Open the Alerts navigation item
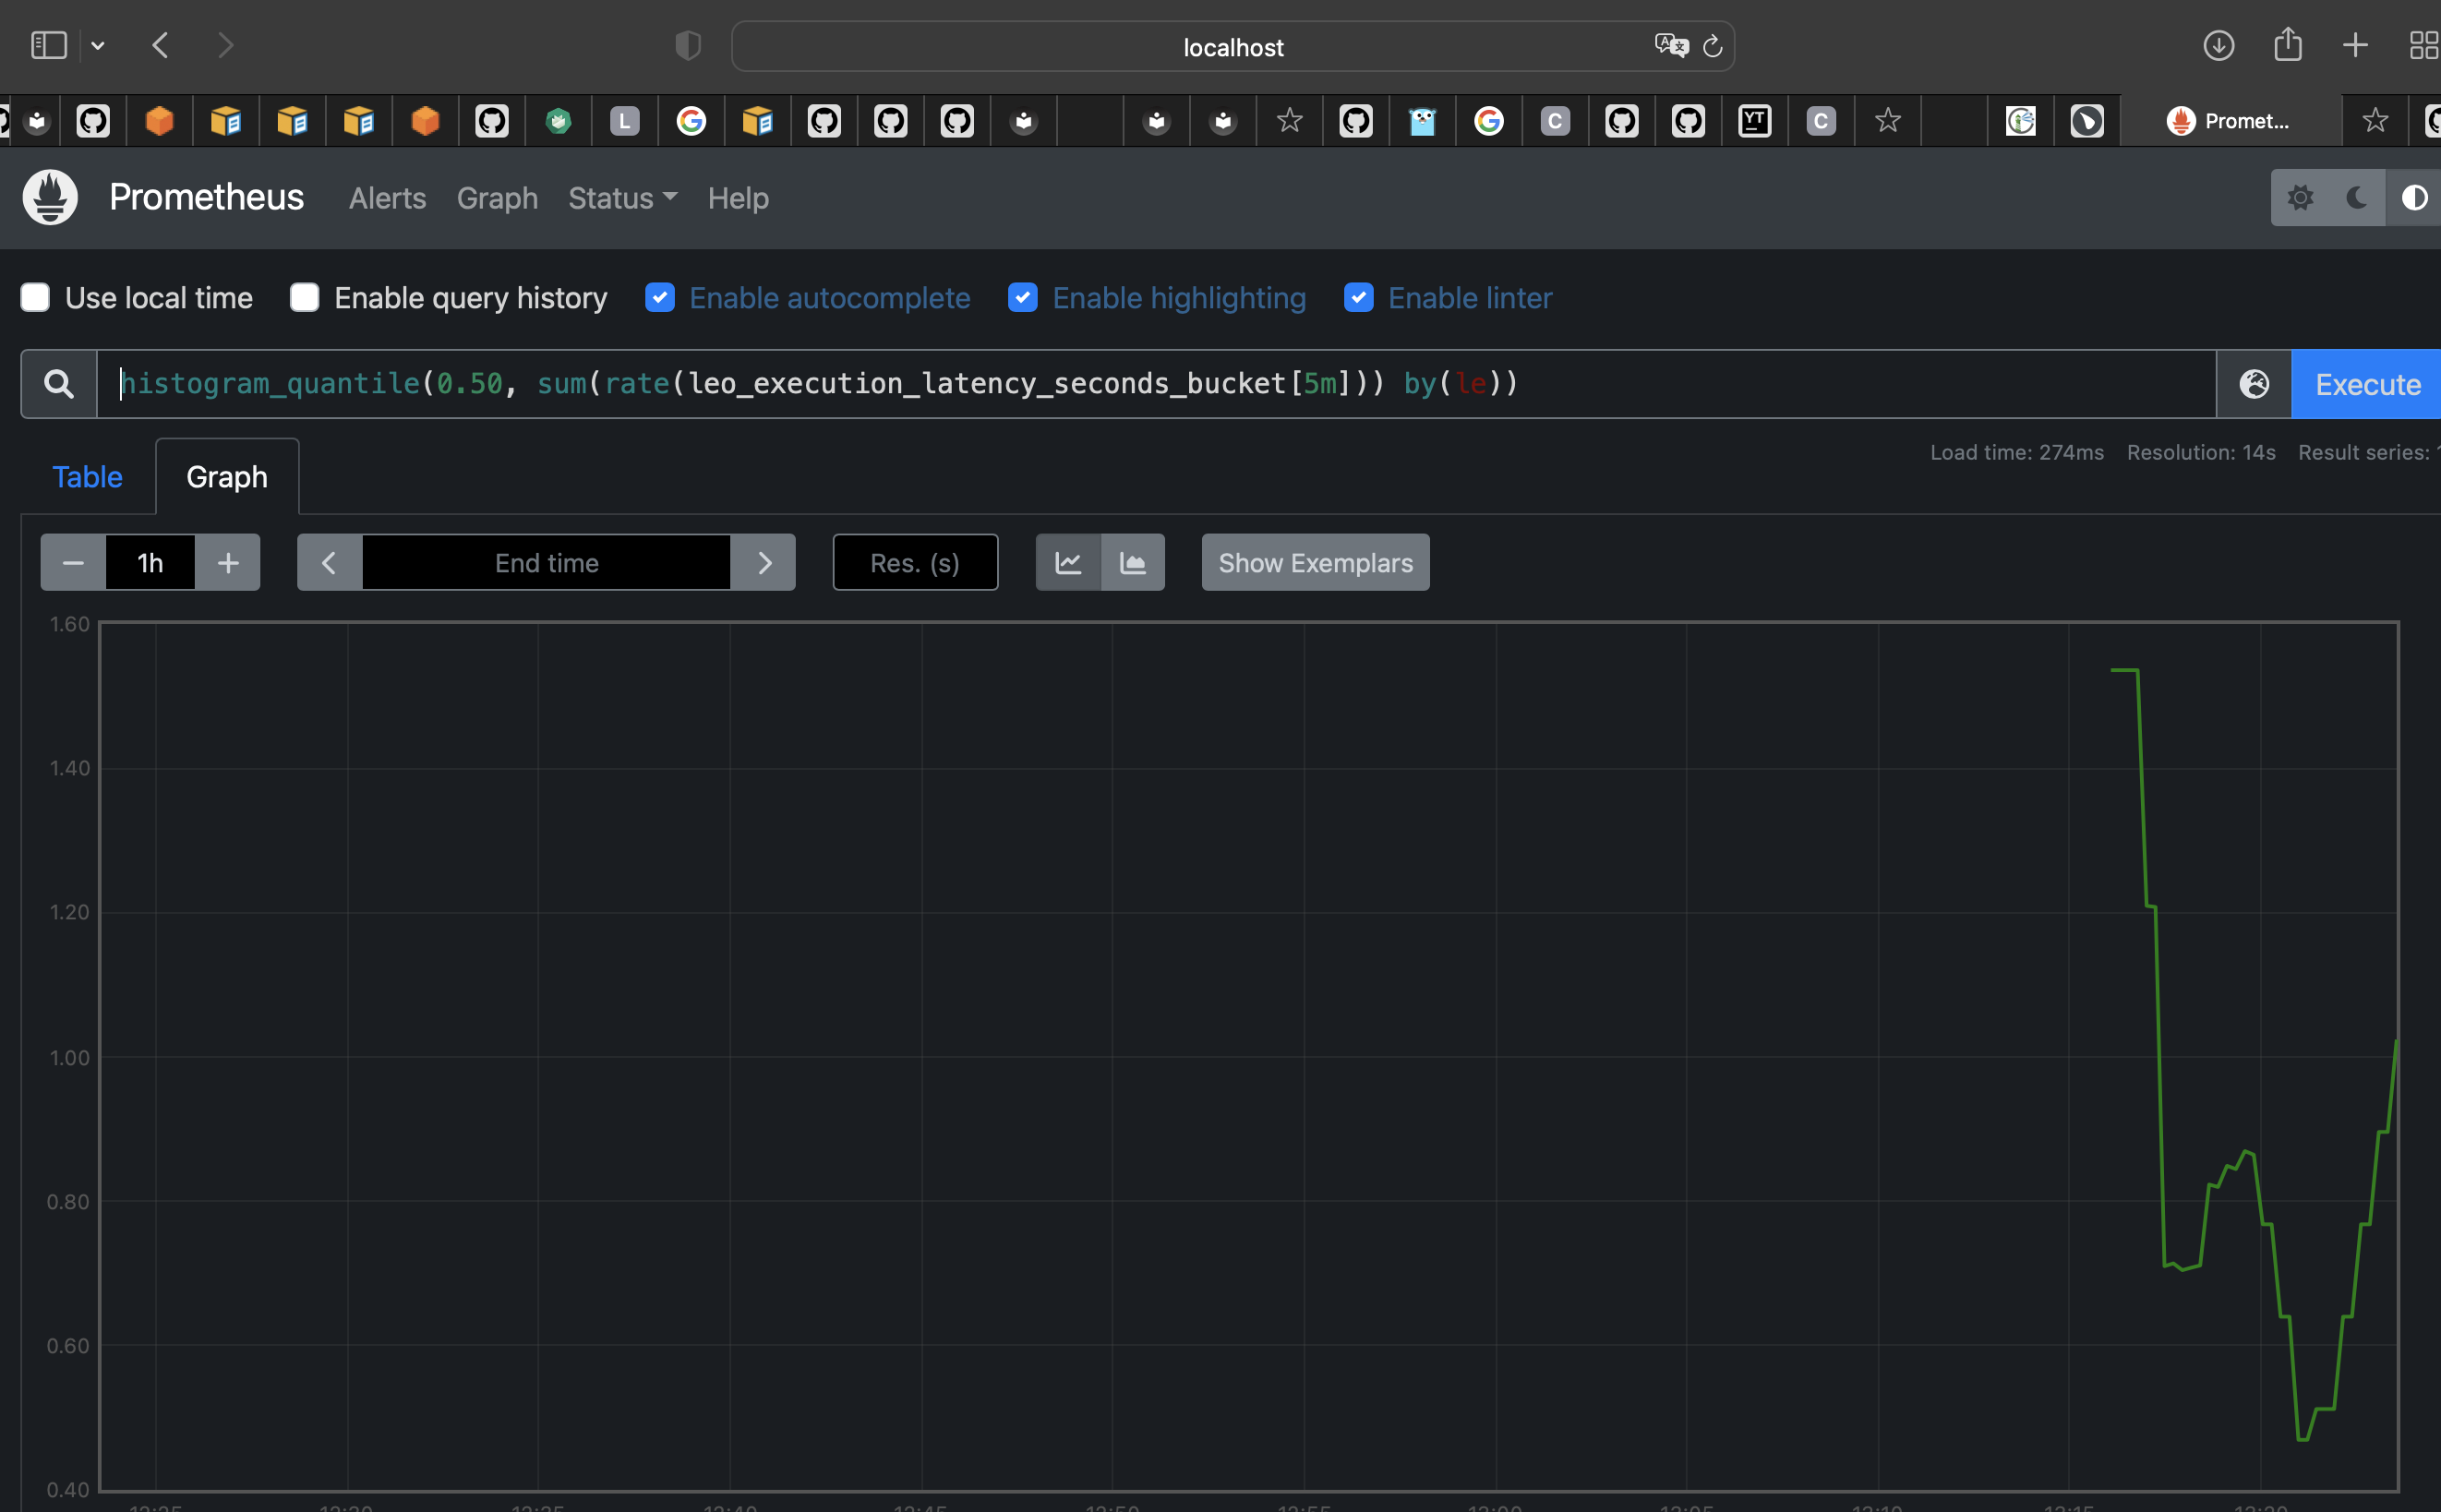Viewport: 2441px width, 1512px height. (387, 198)
